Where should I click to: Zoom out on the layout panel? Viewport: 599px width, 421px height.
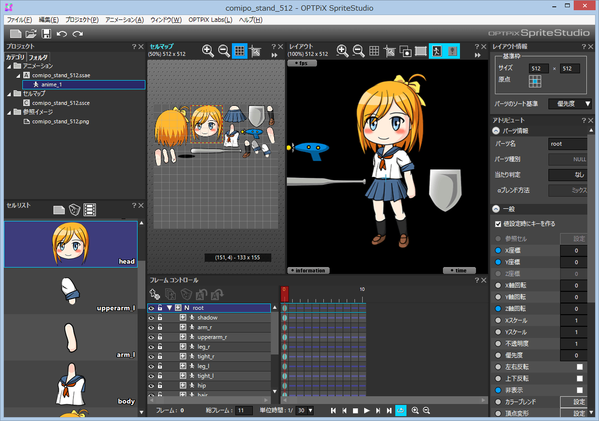(x=358, y=51)
